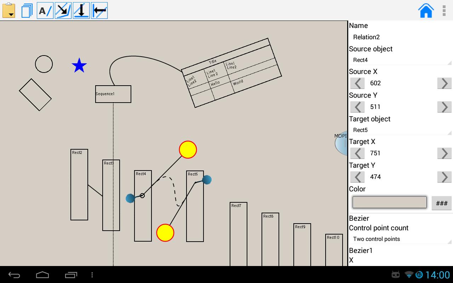
Task: Decrease Source Y using the left stepper arrow
Action: [x=357, y=107]
